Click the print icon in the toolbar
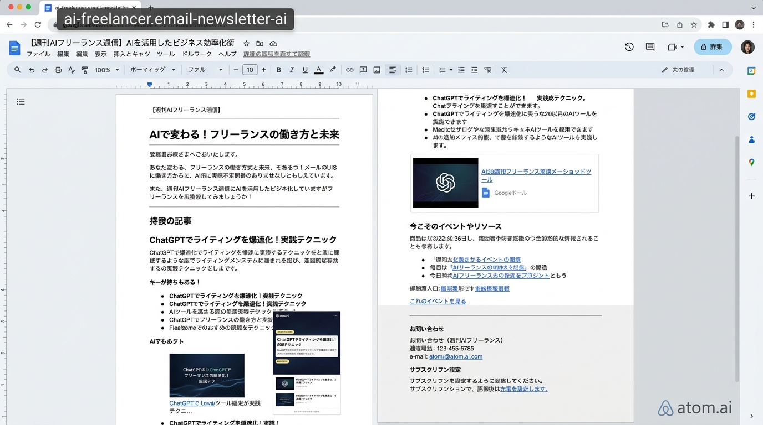Image resolution: width=763 pixels, height=425 pixels. click(x=58, y=70)
